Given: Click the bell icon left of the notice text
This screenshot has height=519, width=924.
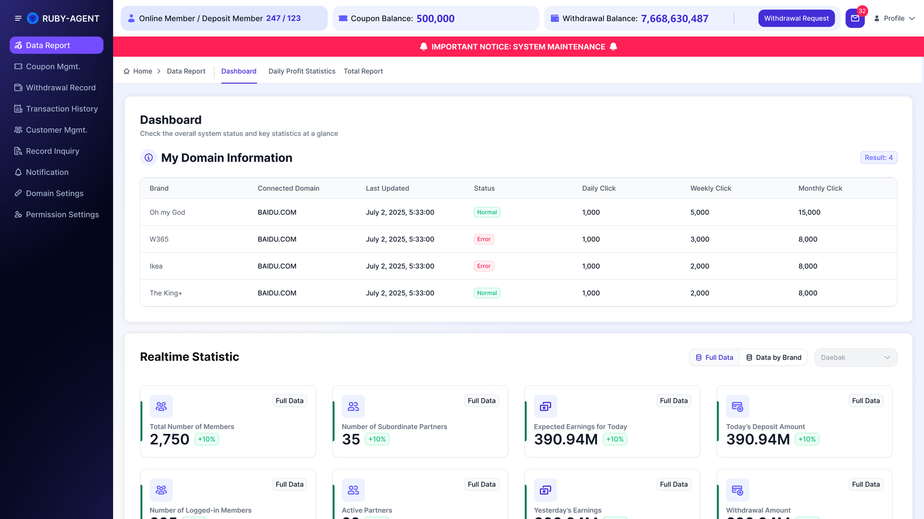Looking at the screenshot, I should [x=423, y=47].
